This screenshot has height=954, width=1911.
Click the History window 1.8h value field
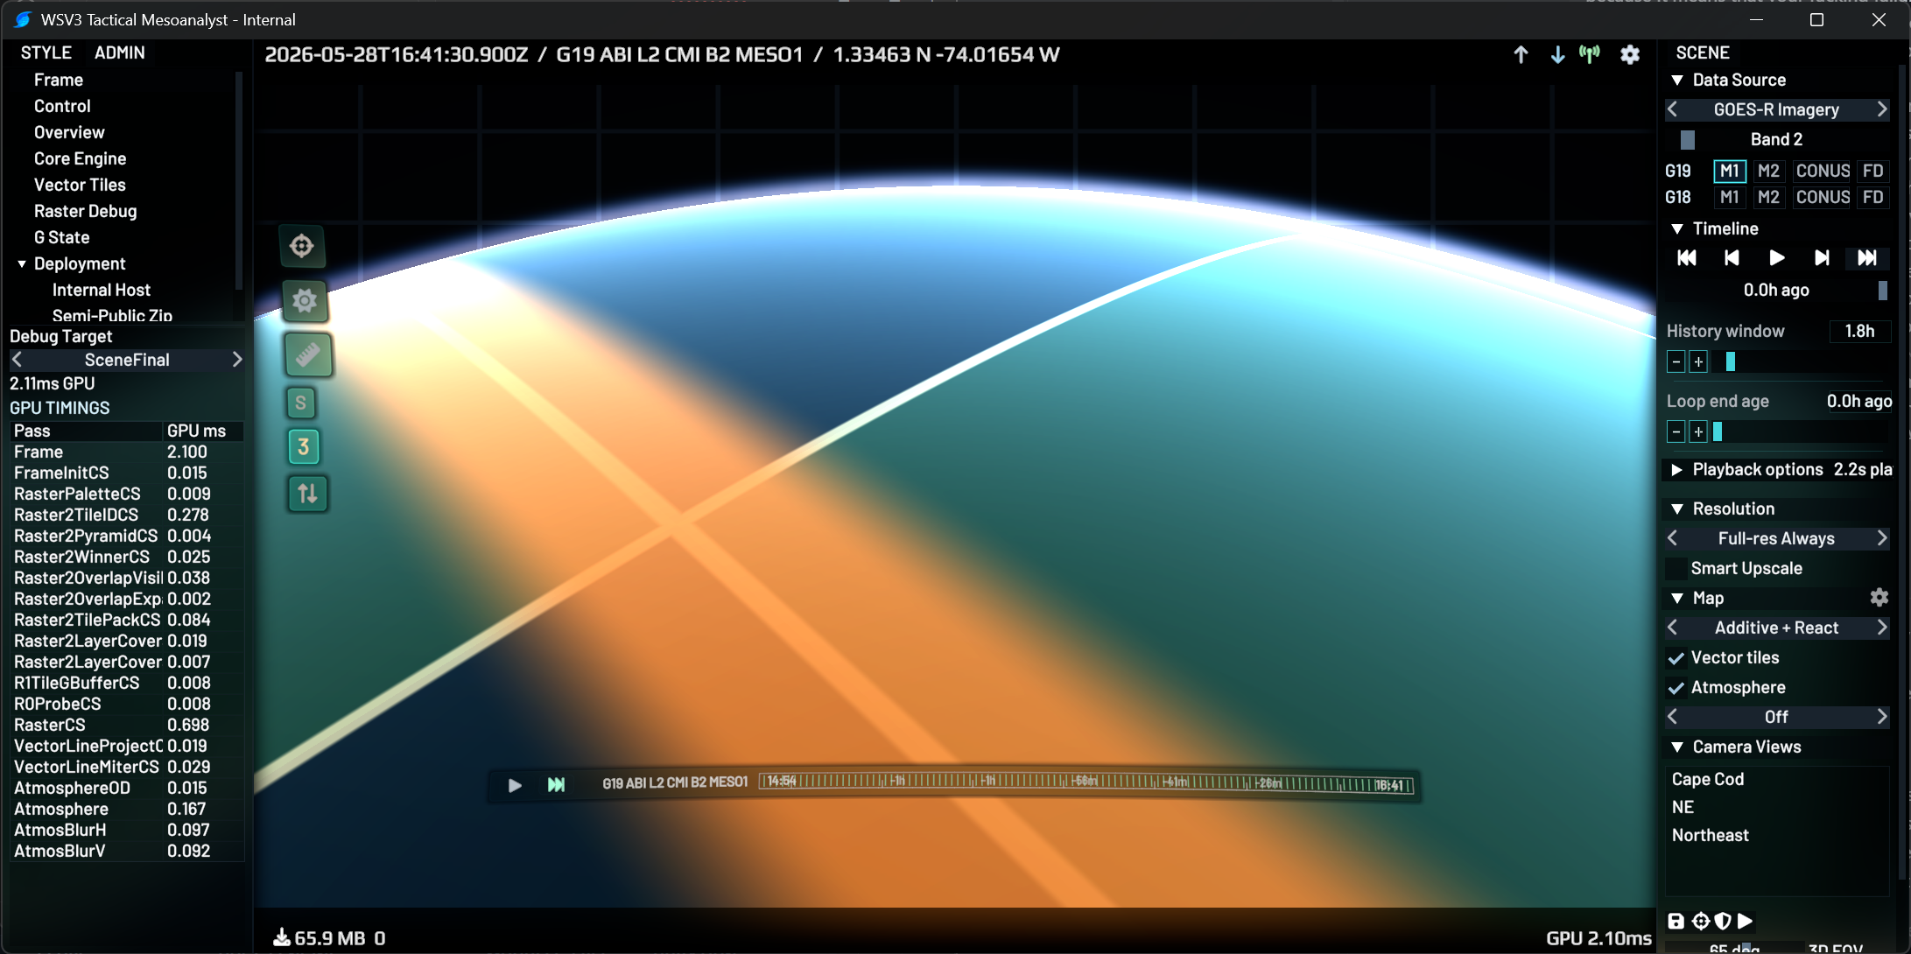(1859, 331)
